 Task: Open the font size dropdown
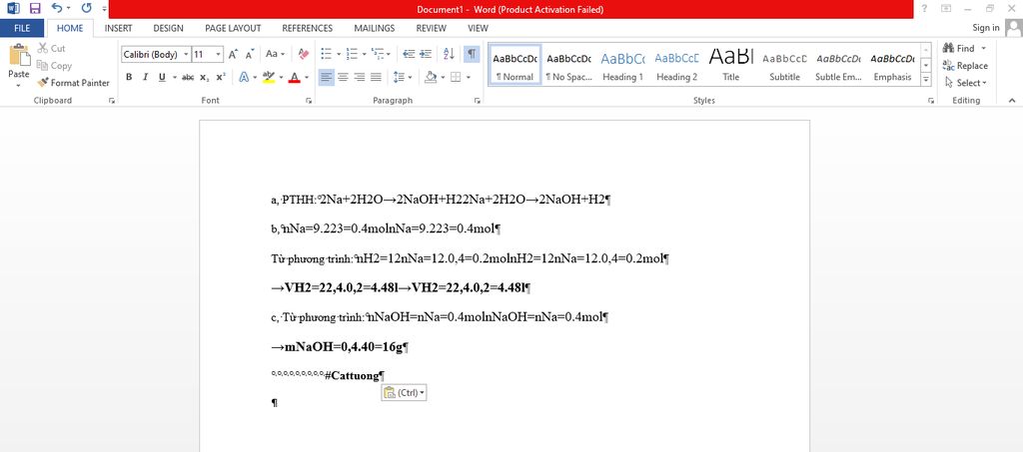(218, 55)
